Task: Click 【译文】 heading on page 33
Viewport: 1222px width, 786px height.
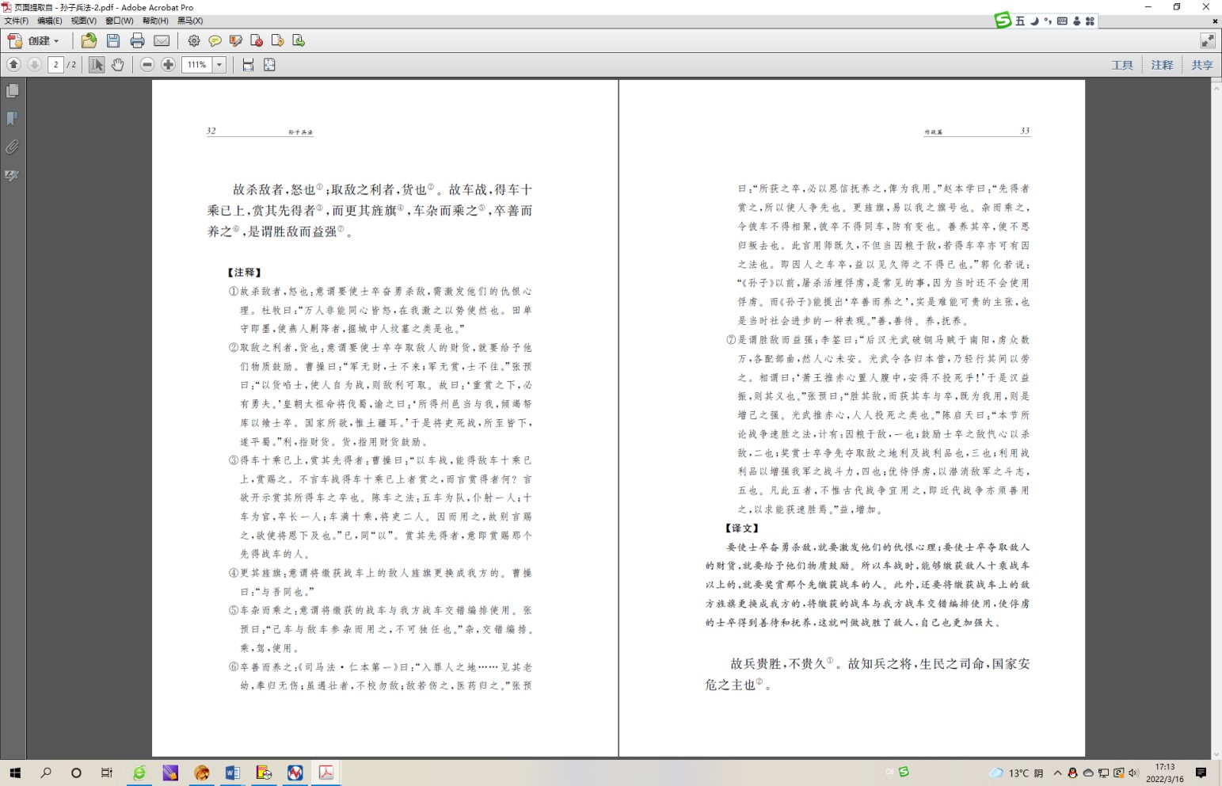Action: (x=742, y=528)
